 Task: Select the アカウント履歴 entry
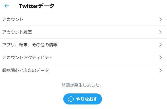click(83, 32)
